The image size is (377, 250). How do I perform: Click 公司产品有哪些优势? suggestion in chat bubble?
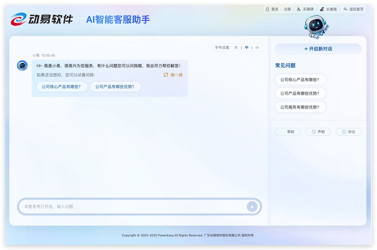pyautogui.click(x=115, y=87)
